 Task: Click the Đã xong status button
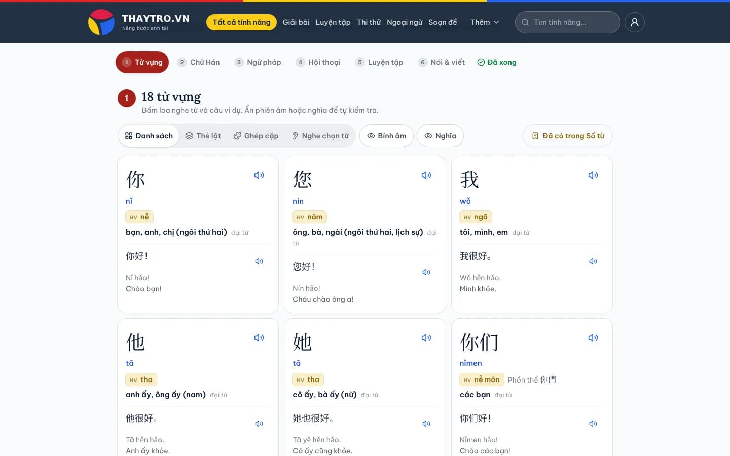(497, 62)
